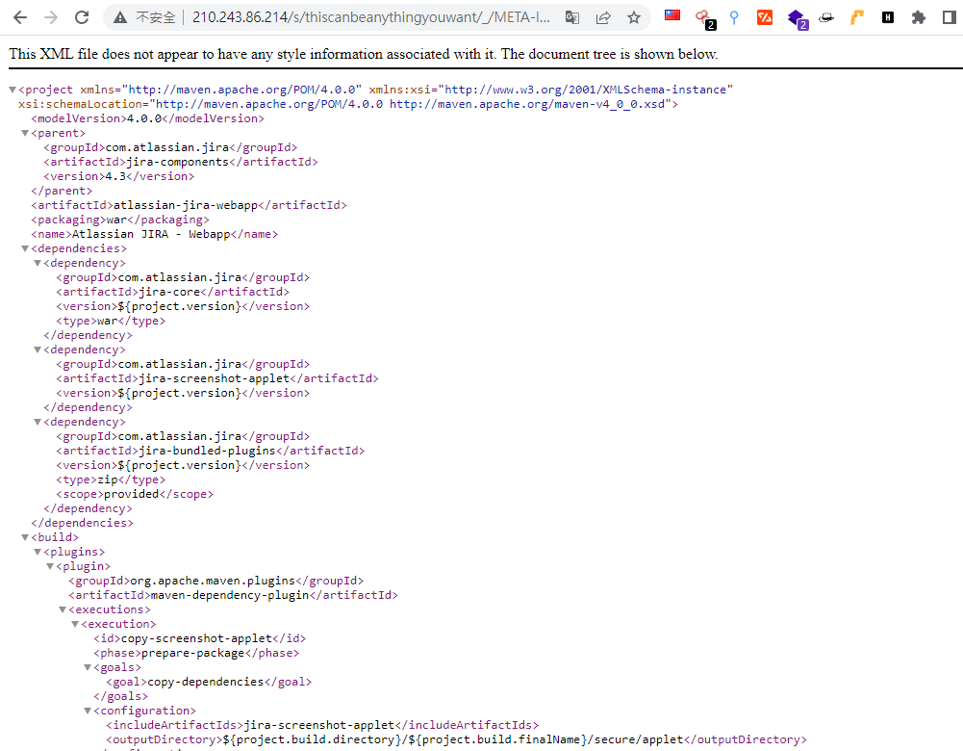This screenshot has width=963, height=751.
Task: Collapse the execution node
Action: (75, 624)
